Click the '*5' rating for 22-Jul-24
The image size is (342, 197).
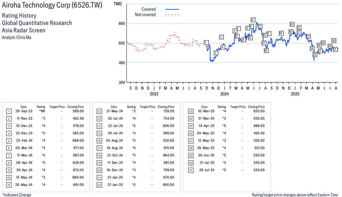pos(134,126)
